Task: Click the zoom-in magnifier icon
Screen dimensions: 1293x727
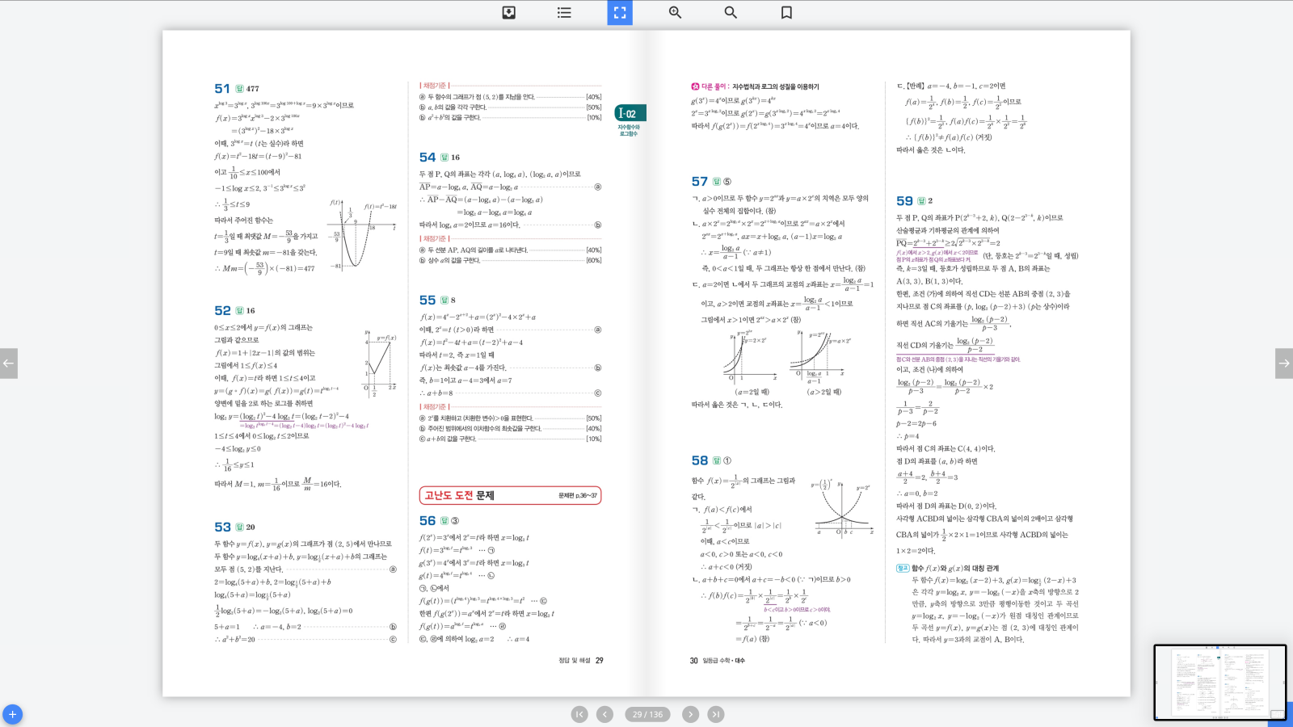Action: tap(676, 12)
